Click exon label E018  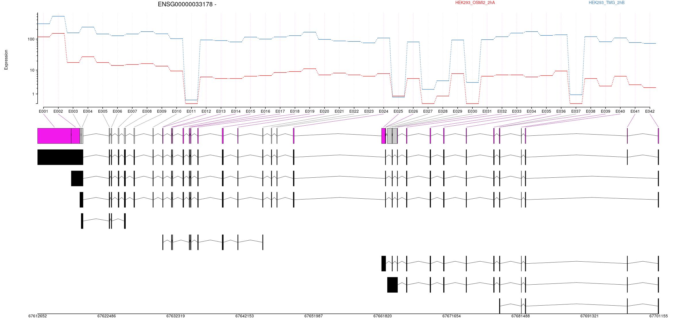[295, 111]
